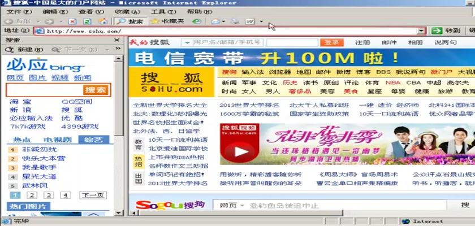Open 收藏夹 favorites toolbar button
The height and width of the screenshot is (226, 475).
[167, 21]
